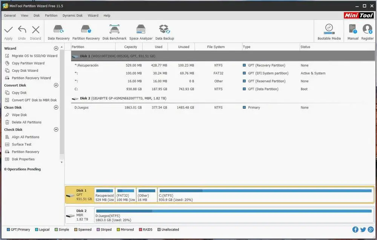This screenshot has height=240, width=377.
Task: Open the Wizard menu
Action: point(93,15)
